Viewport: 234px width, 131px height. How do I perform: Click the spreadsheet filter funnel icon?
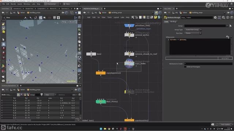[42, 95]
